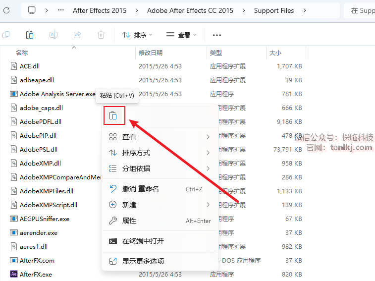Click the 修改日期 column header
Image resolution: width=375 pixels, height=281 pixels.
(x=151, y=53)
